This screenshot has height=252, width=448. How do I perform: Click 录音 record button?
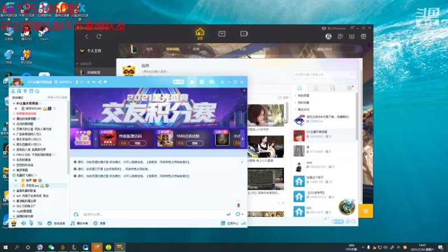tap(100, 223)
